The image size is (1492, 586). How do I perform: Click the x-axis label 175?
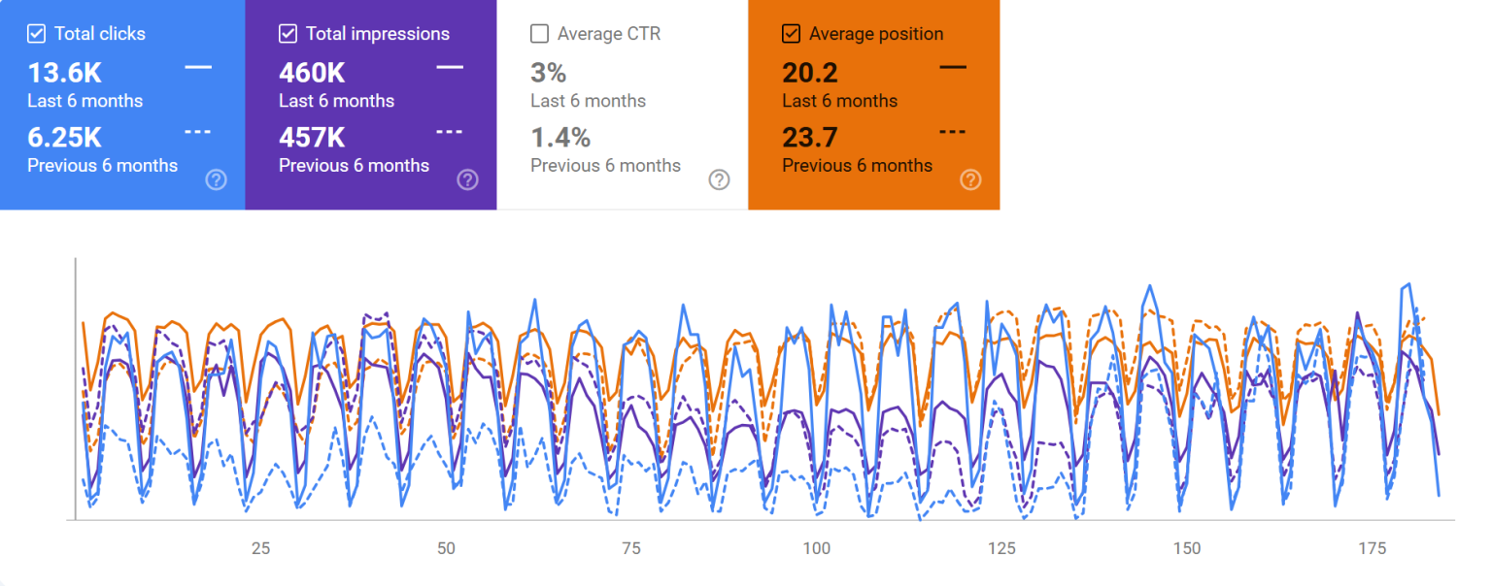1374,548
